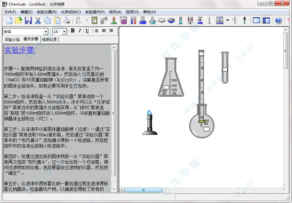Align text right

coord(111,31)
